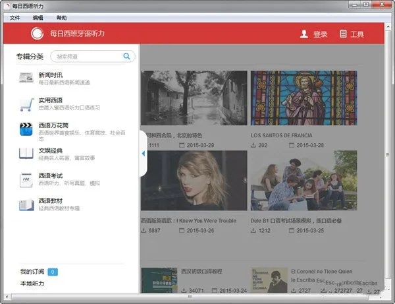The image size is (395, 304).
Task: Open the 工具 tools icon
Action: click(x=343, y=34)
